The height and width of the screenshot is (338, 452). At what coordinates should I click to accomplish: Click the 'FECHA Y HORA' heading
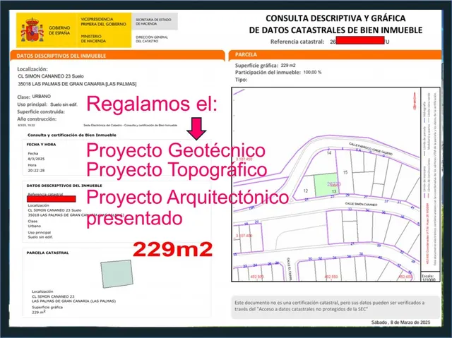point(41,145)
